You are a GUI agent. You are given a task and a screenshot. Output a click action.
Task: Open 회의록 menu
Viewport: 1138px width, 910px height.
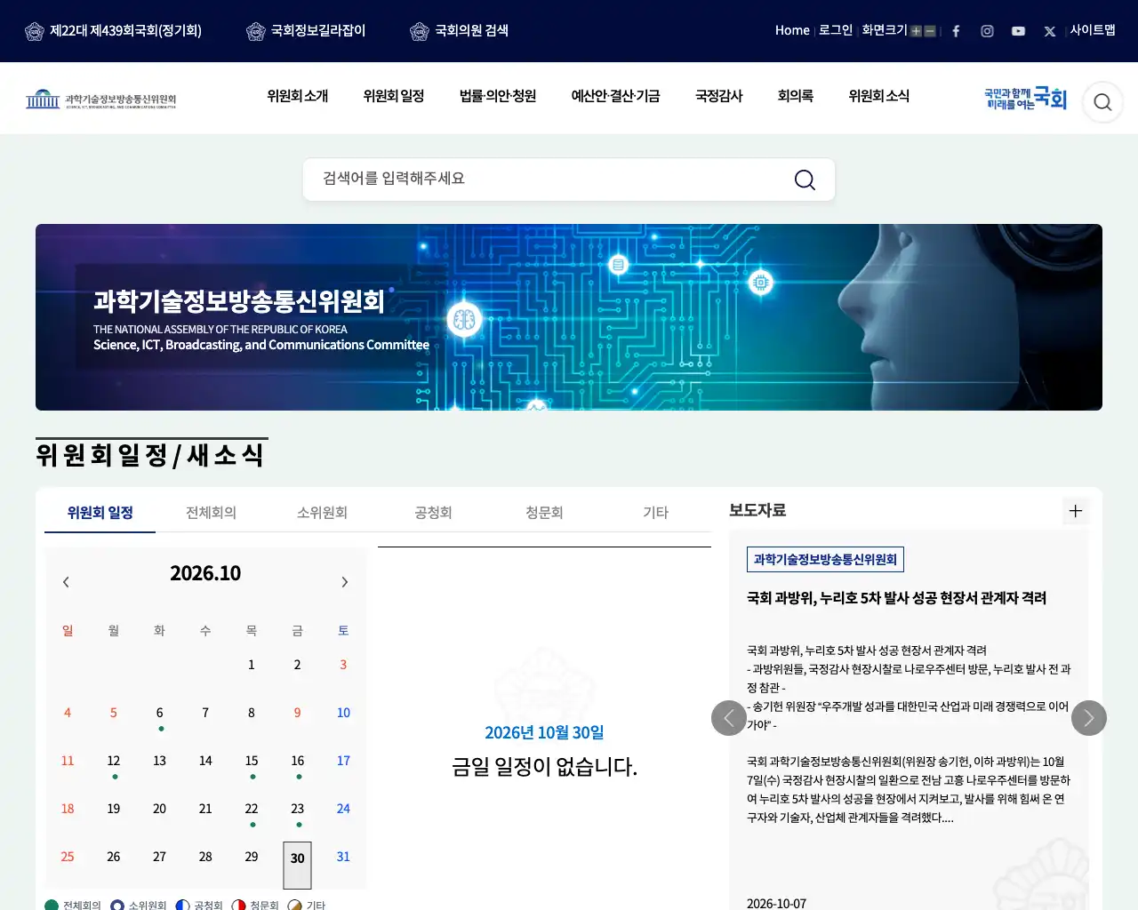tap(796, 96)
